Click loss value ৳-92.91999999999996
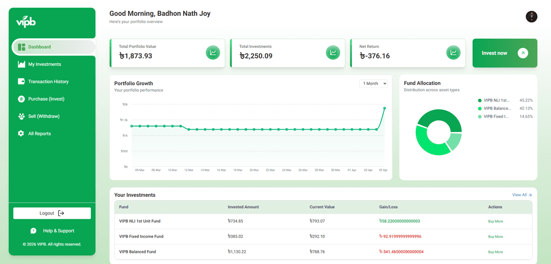This screenshot has height=264, width=551. [400, 236]
